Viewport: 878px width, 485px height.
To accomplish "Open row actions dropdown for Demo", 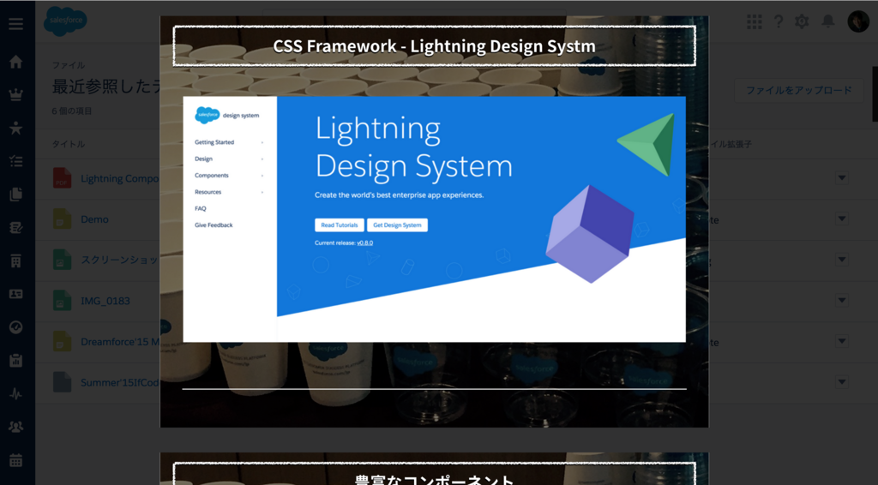I will point(842,219).
